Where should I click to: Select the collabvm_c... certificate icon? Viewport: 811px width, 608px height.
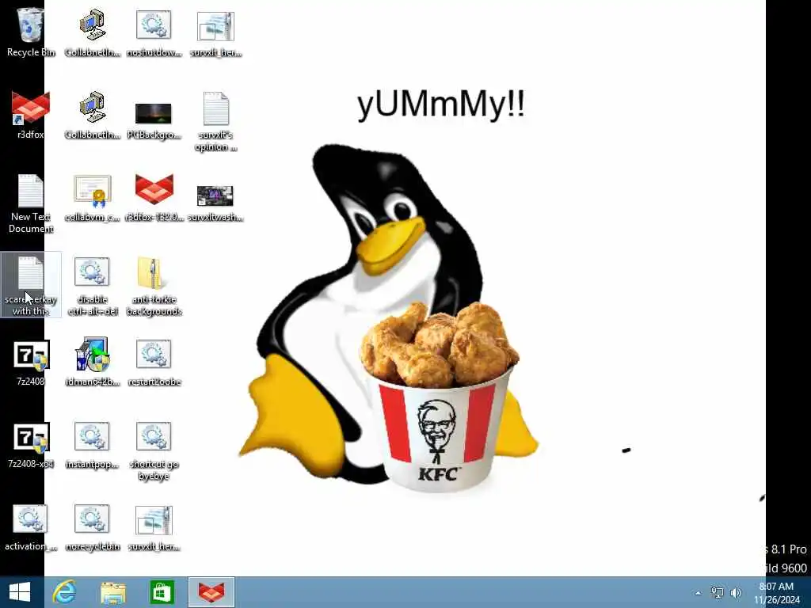(x=93, y=197)
